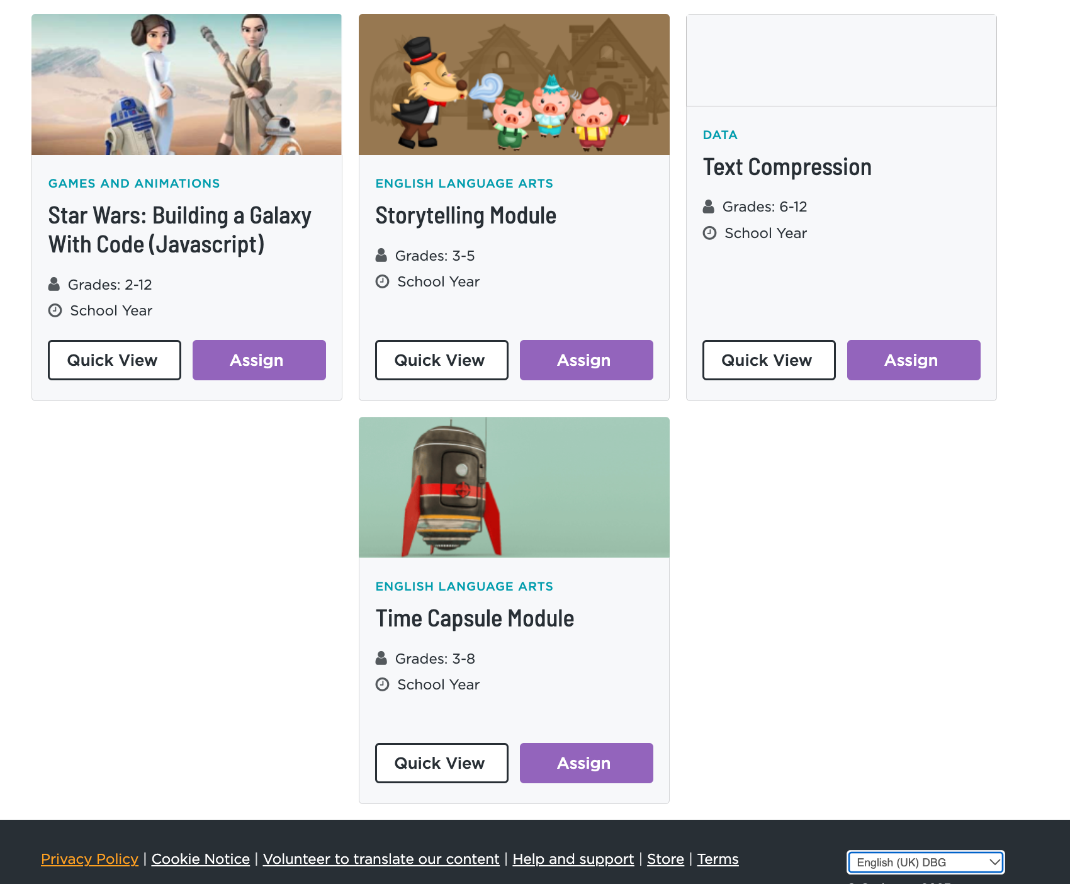Open Quick View for Time Capsule Module

click(x=442, y=763)
